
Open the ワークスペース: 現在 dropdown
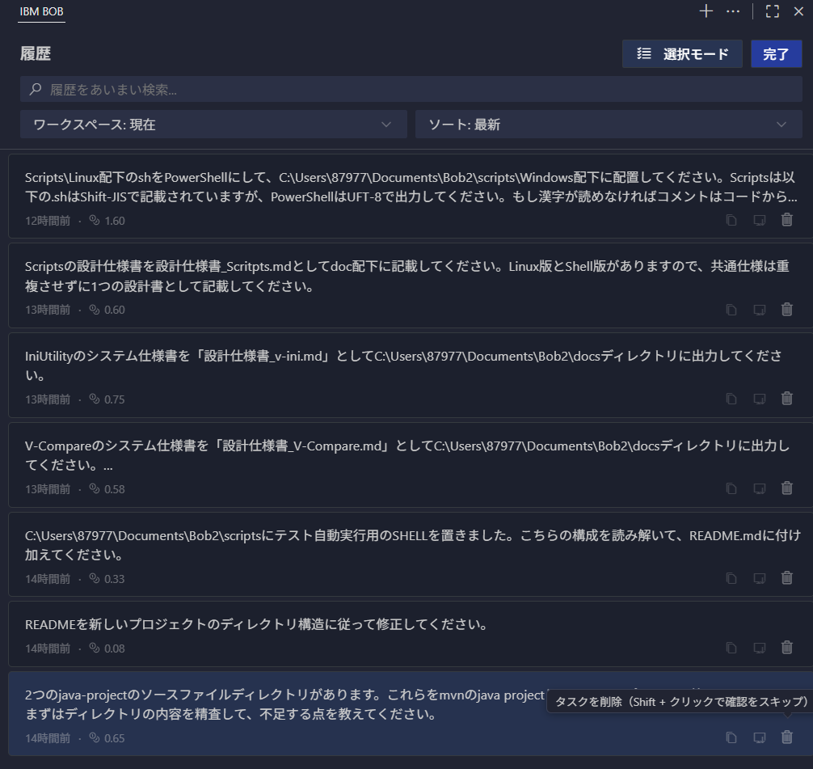pyautogui.click(x=213, y=125)
